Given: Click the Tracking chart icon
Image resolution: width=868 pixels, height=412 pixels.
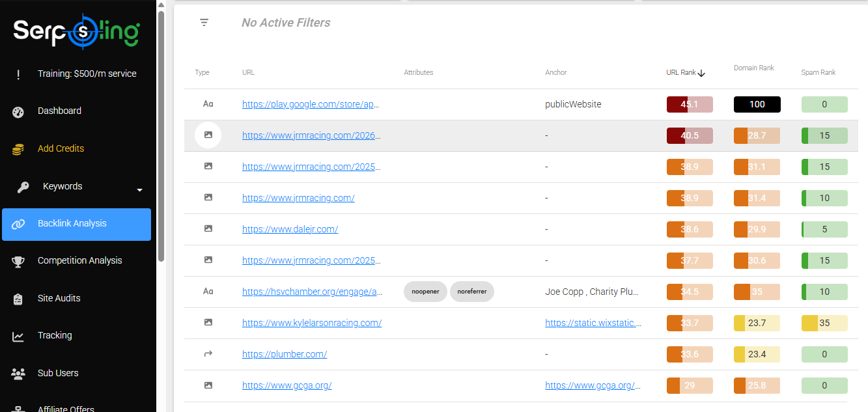Looking at the screenshot, I should coord(18,336).
